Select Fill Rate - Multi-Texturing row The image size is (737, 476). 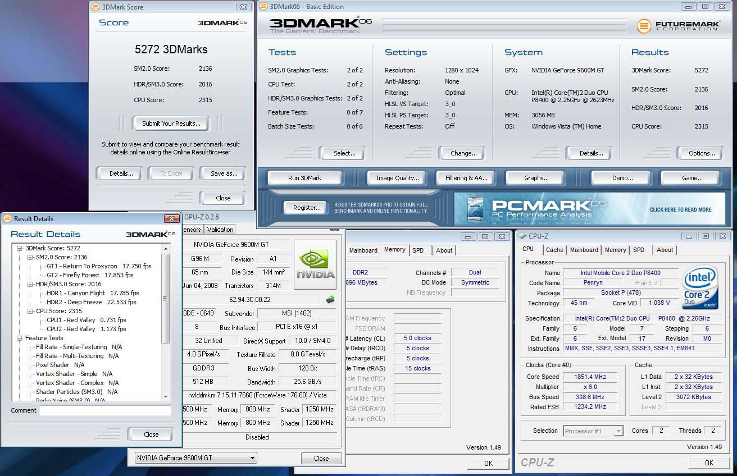78,356
